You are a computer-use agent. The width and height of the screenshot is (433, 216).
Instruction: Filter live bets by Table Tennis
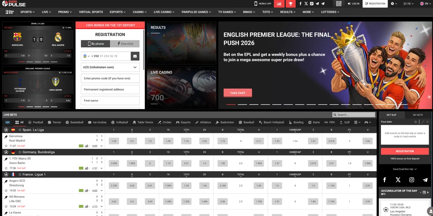coord(143,122)
